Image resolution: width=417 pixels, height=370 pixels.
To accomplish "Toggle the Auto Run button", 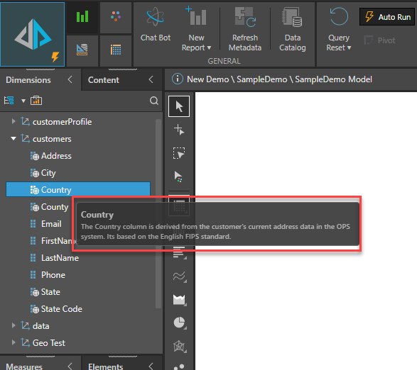I will coord(387,17).
